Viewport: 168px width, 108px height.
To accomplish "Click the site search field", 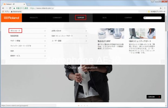I will coord(153,18).
